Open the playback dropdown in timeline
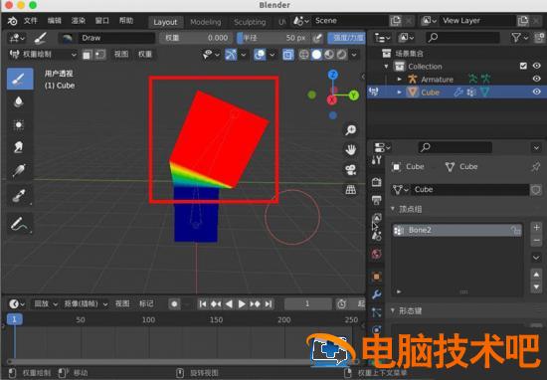Screen dimensions: 547x380 pyautogui.click(x=46, y=304)
